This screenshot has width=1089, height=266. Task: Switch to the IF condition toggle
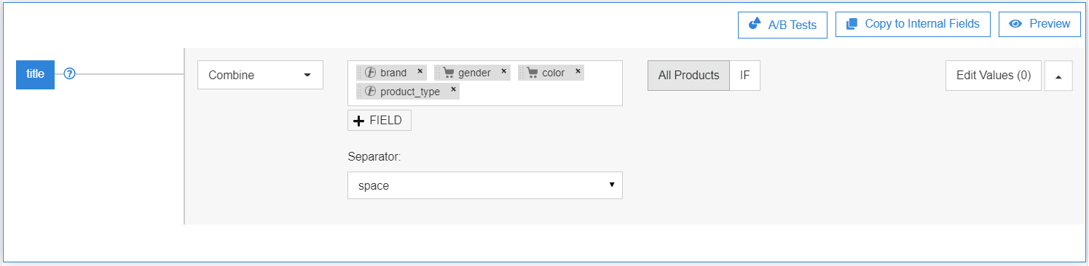744,75
